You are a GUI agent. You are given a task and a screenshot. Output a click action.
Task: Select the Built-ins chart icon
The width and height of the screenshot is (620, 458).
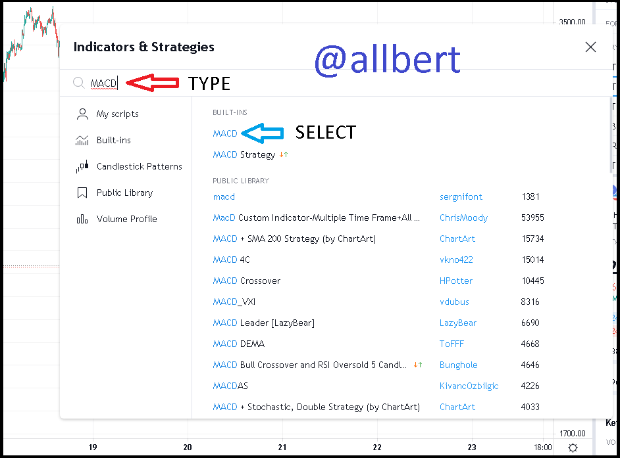click(82, 140)
